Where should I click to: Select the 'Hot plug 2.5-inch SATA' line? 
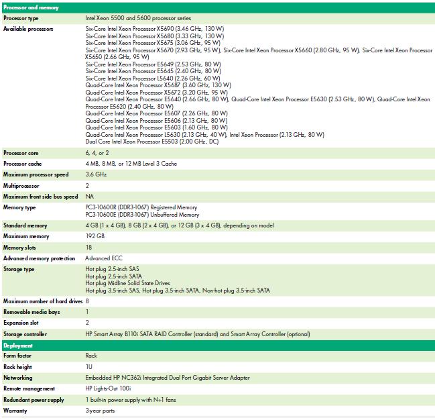click(114, 276)
